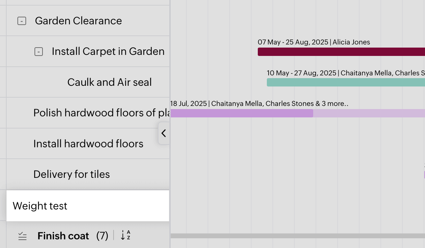
Task: Click the dark purple completed progress bar
Action: pyautogui.click(x=242, y=113)
